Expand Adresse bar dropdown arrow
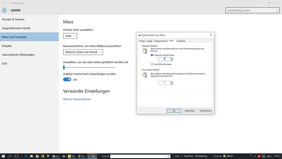Screen dimensions: 282x159 coord(165,156)
